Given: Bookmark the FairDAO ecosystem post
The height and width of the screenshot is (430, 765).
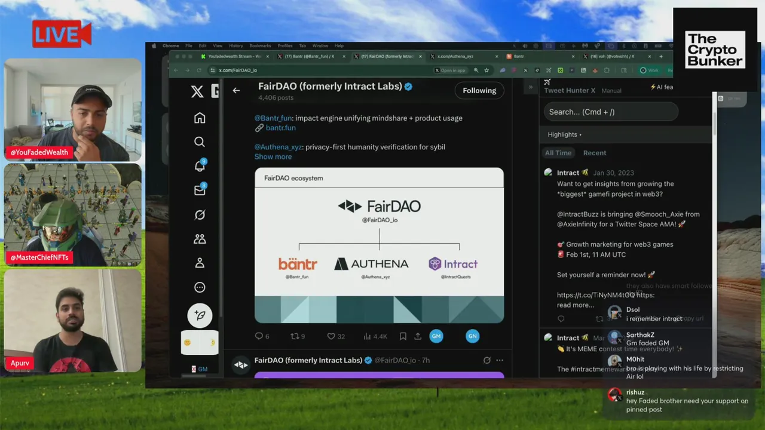Looking at the screenshot, I should (403, 336).
